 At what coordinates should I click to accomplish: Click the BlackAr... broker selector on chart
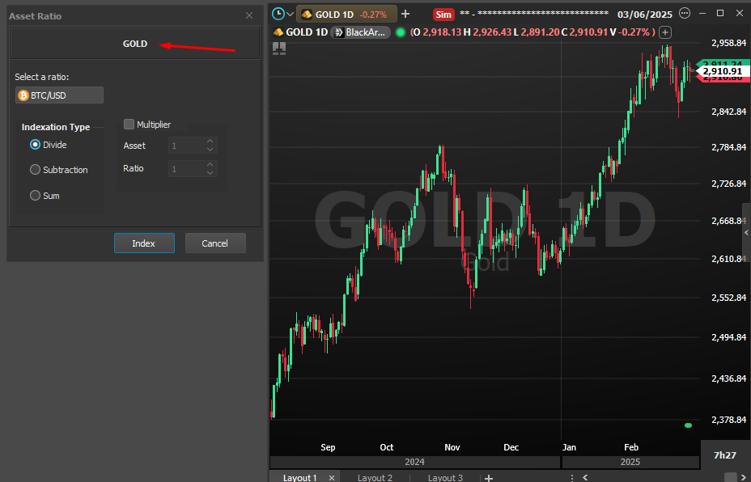coord(360,32)
